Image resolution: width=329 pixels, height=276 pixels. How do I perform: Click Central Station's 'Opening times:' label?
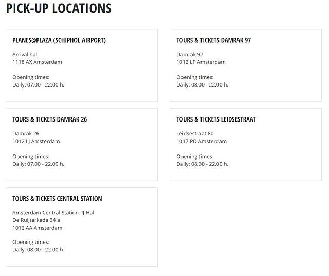point(31,242)
